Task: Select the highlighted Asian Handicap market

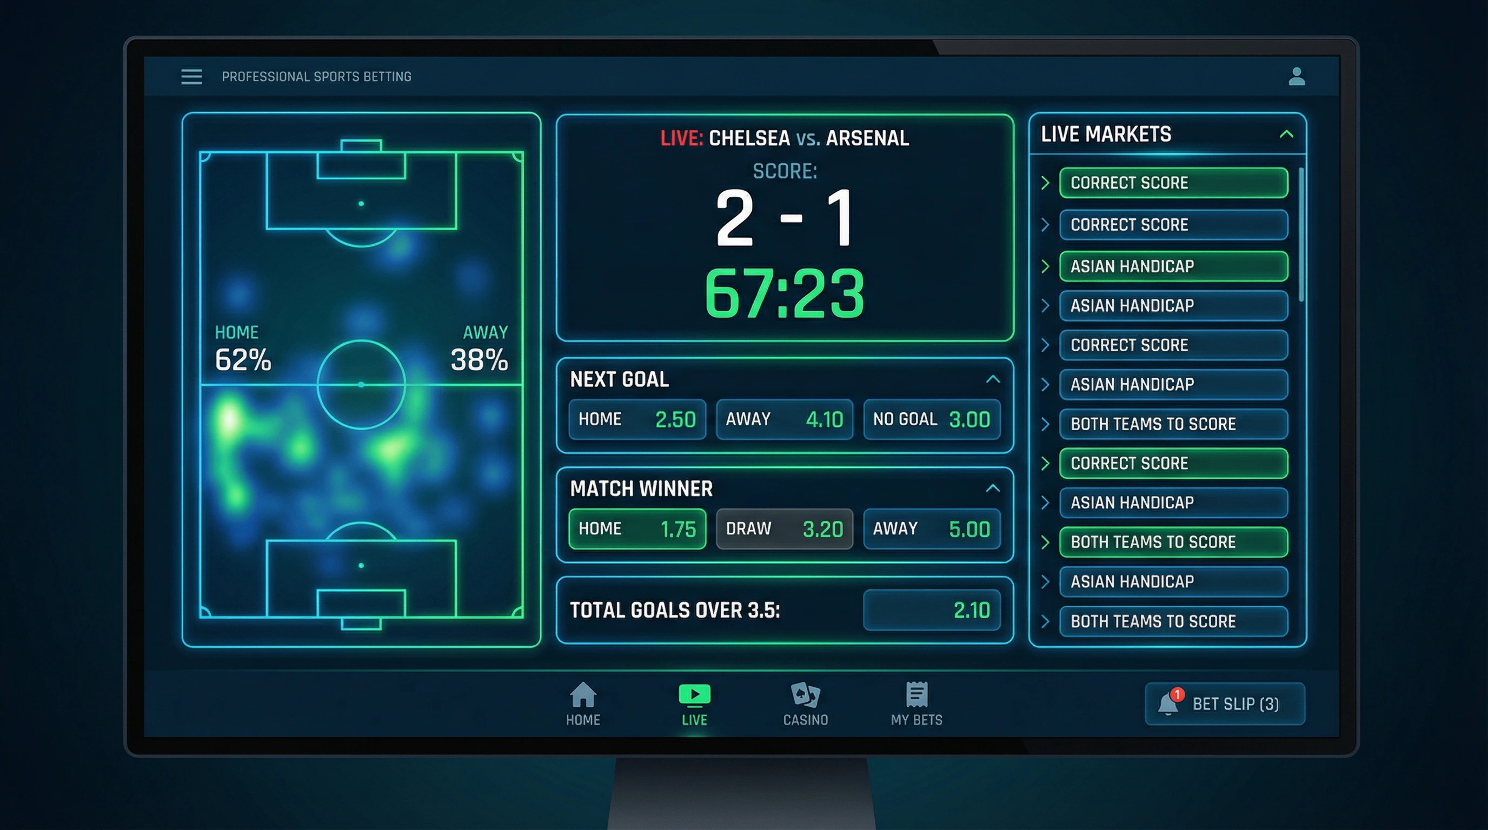Action: [1173, 266]
